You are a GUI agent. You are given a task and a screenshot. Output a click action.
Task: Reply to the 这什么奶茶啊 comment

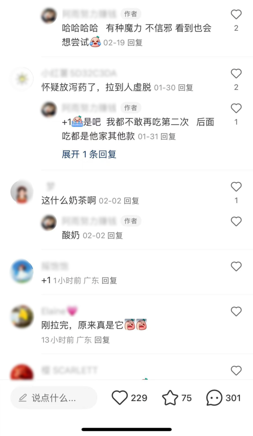pyautogui.click(x=131, y=201)
